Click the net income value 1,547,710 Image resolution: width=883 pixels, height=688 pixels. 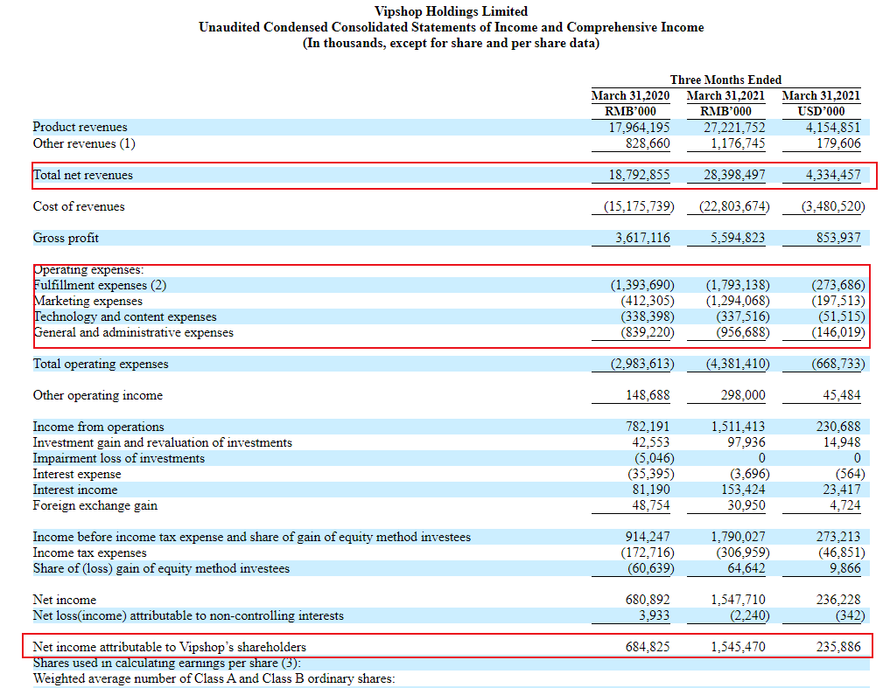pos(738,601)
